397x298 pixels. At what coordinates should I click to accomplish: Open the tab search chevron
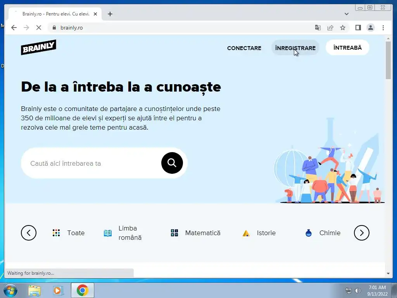(347, 14)
